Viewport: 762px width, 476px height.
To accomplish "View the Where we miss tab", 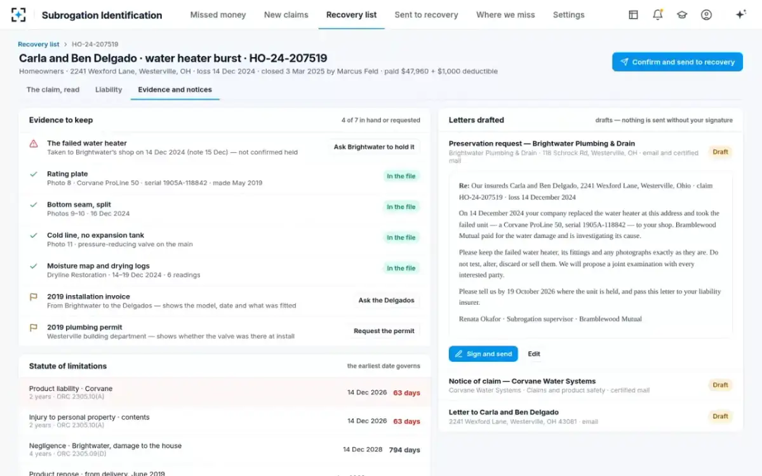I will pyautogui.click(x=505, y=15).
